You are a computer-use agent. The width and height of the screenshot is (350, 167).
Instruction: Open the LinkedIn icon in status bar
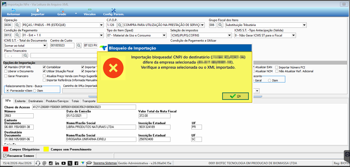click(57, 163)
